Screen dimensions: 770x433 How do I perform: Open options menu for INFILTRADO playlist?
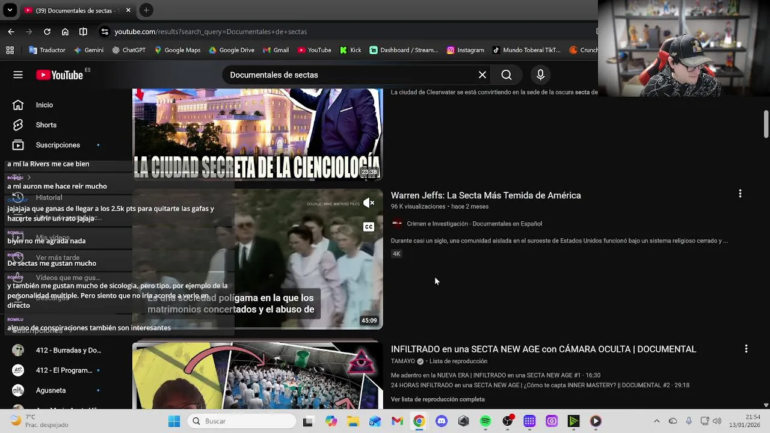(746, 349)
